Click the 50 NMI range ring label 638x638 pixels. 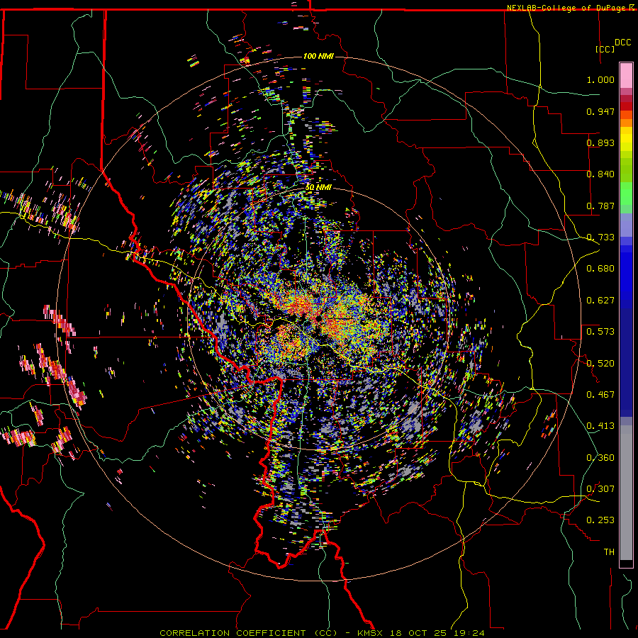pos(318,187)
